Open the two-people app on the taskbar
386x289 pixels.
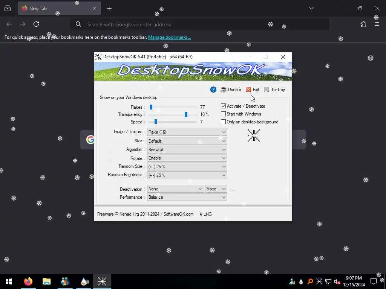coord(65,281)
